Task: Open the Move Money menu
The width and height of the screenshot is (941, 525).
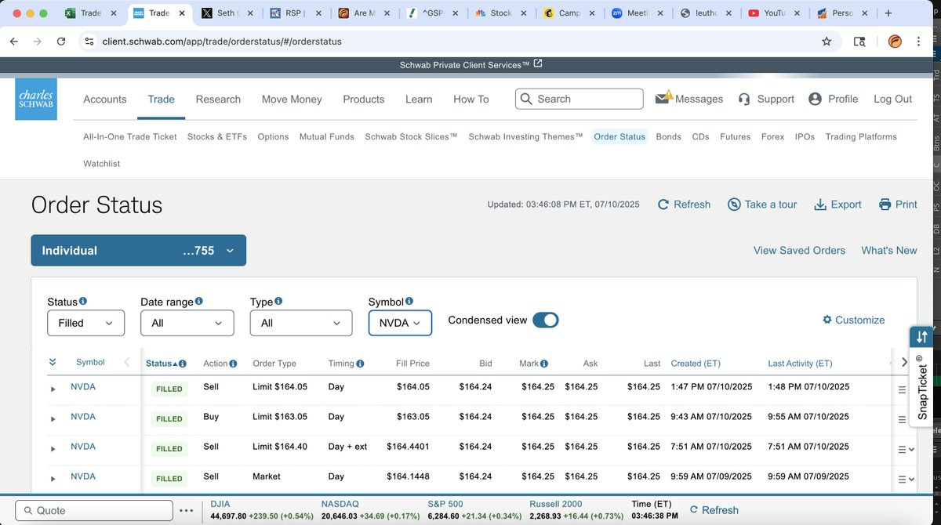Action: 292,100
